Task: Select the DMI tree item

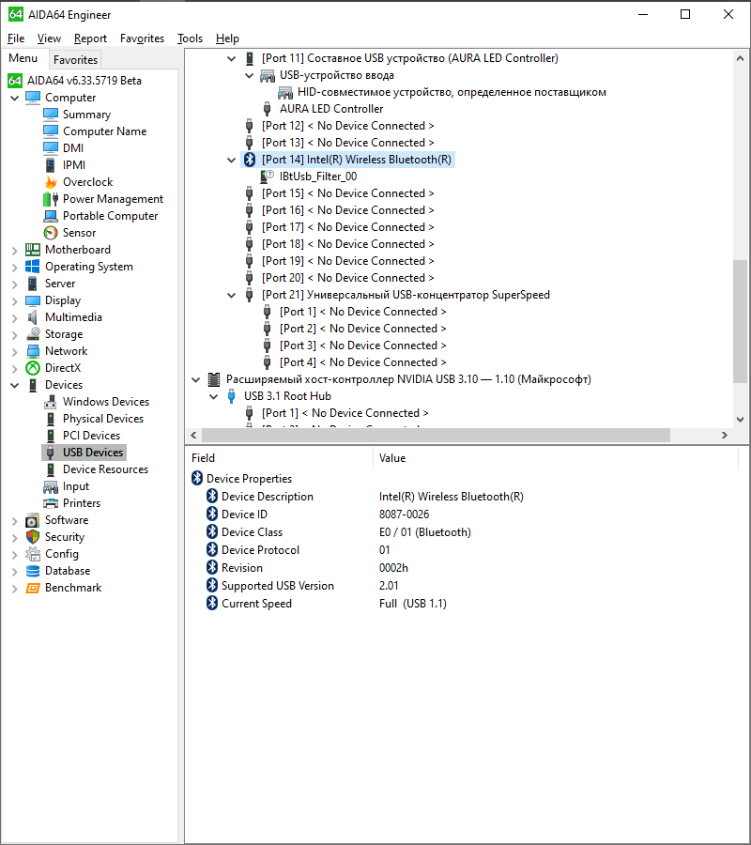Action: click(x=73, y=148)
